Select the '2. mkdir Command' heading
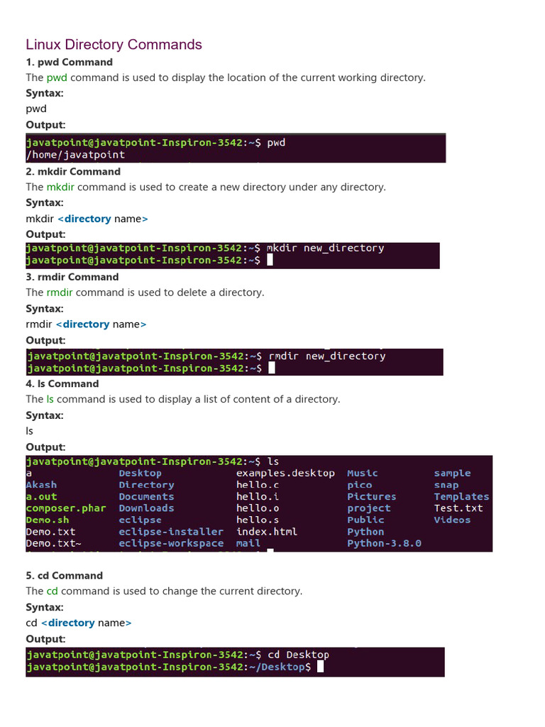The height and width of the screenshot is (727, 545). pos(73,171)
